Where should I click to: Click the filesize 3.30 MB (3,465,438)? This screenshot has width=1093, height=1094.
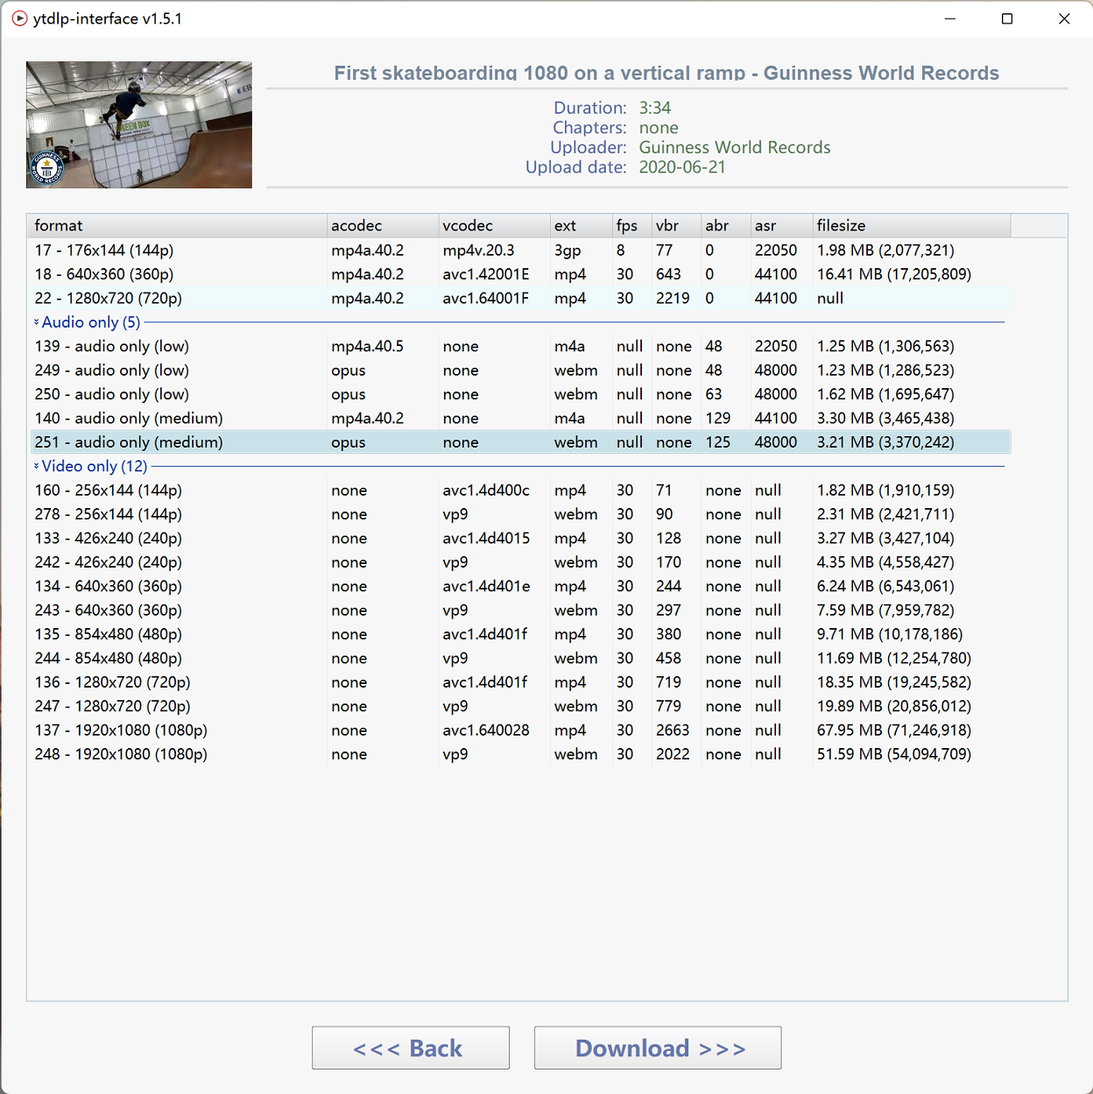(885, 419)
